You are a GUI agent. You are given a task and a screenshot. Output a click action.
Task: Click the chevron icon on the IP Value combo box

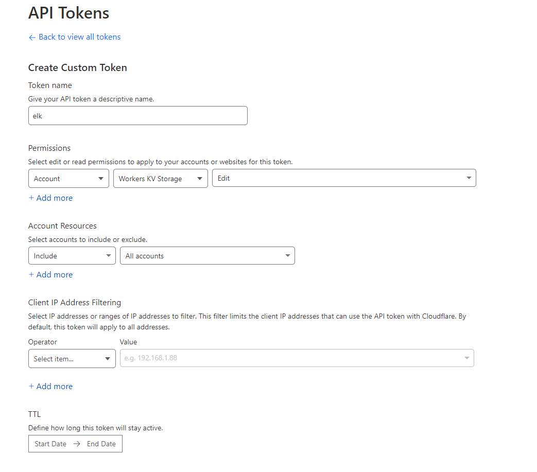point(467,358)
